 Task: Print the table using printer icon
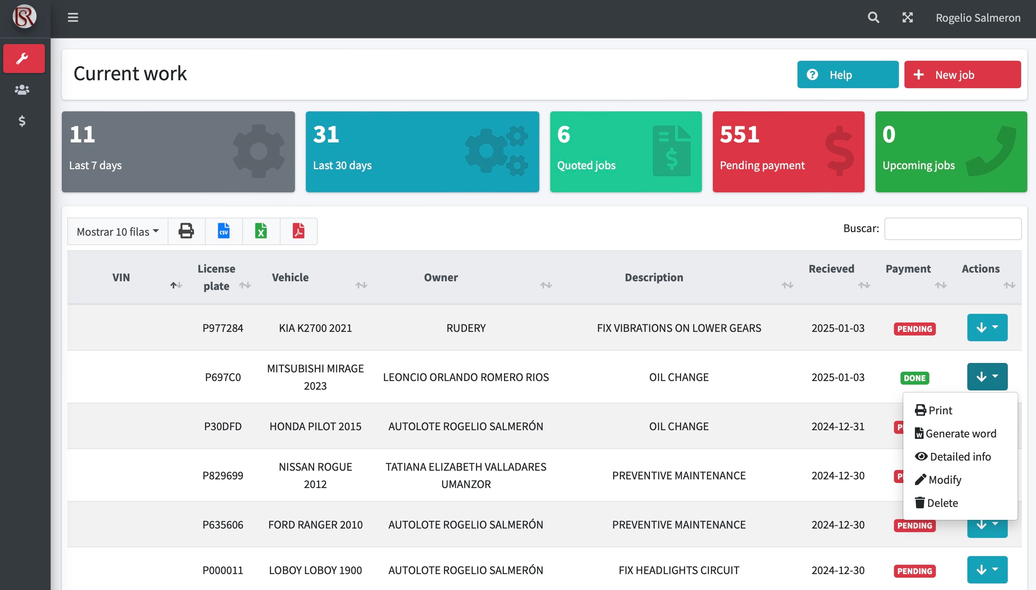coord(187,231)
